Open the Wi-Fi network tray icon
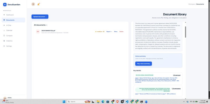210x104 pixels. coord(191,102)
